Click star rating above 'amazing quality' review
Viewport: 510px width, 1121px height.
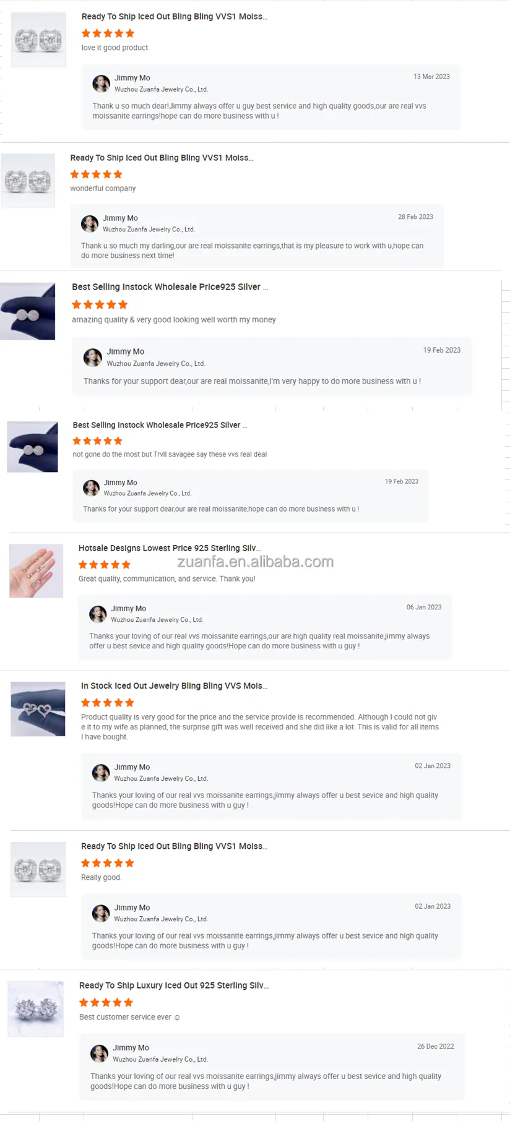click(x=100, y=304)
